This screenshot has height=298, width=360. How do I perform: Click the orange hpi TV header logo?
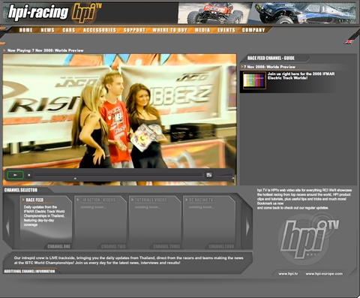click(x=86, y=12)
